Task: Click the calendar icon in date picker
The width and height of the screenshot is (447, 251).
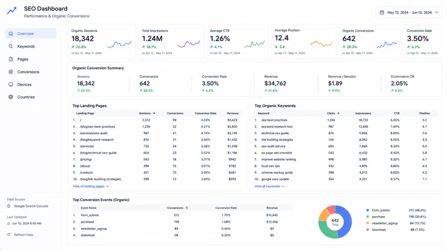Action: click(x=382, y=12)
